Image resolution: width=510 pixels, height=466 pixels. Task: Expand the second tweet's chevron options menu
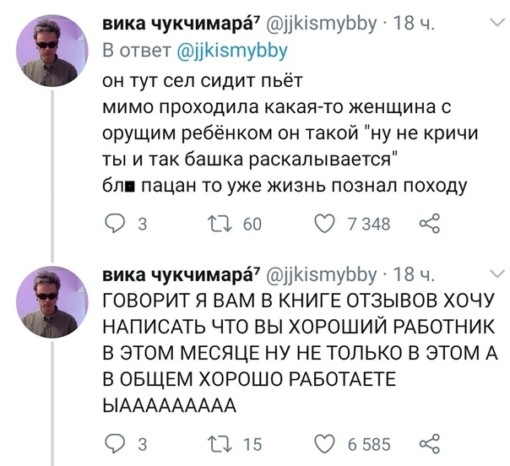point(496,274)
